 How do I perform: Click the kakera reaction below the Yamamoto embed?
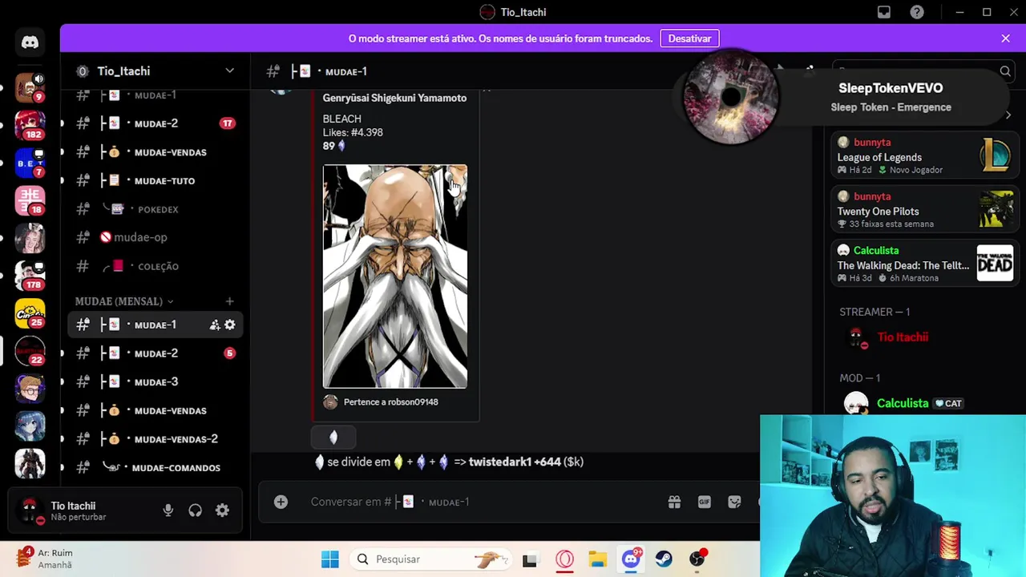[333, 437]
